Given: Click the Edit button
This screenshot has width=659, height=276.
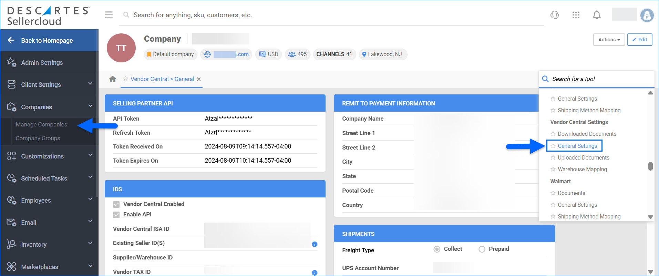Looking at the screenshot, I should pyautogui.click(x=639, y=40).
